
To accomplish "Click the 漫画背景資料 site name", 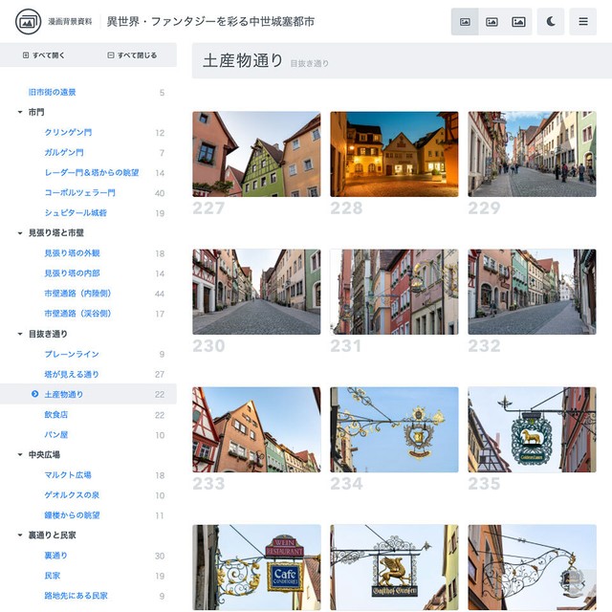I will (x=70, y=22).
